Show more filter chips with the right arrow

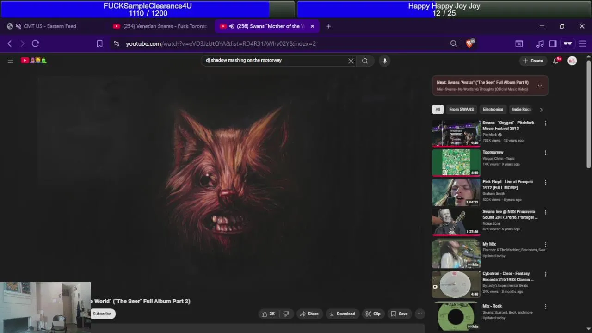[x=541, y=110]
